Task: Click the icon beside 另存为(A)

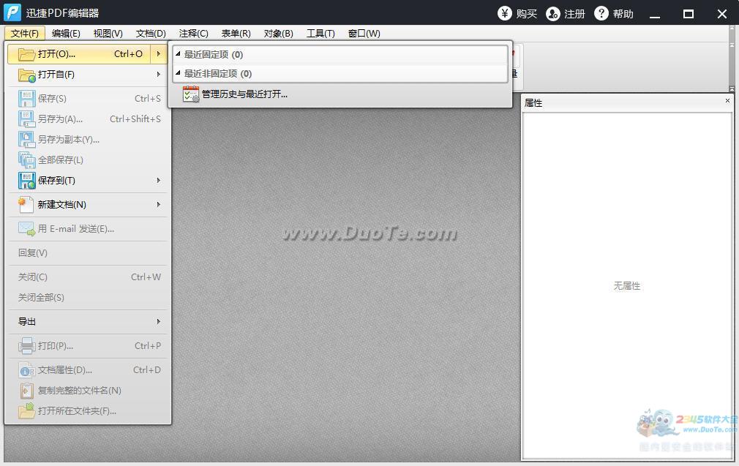Action: [x=26, y=119]
